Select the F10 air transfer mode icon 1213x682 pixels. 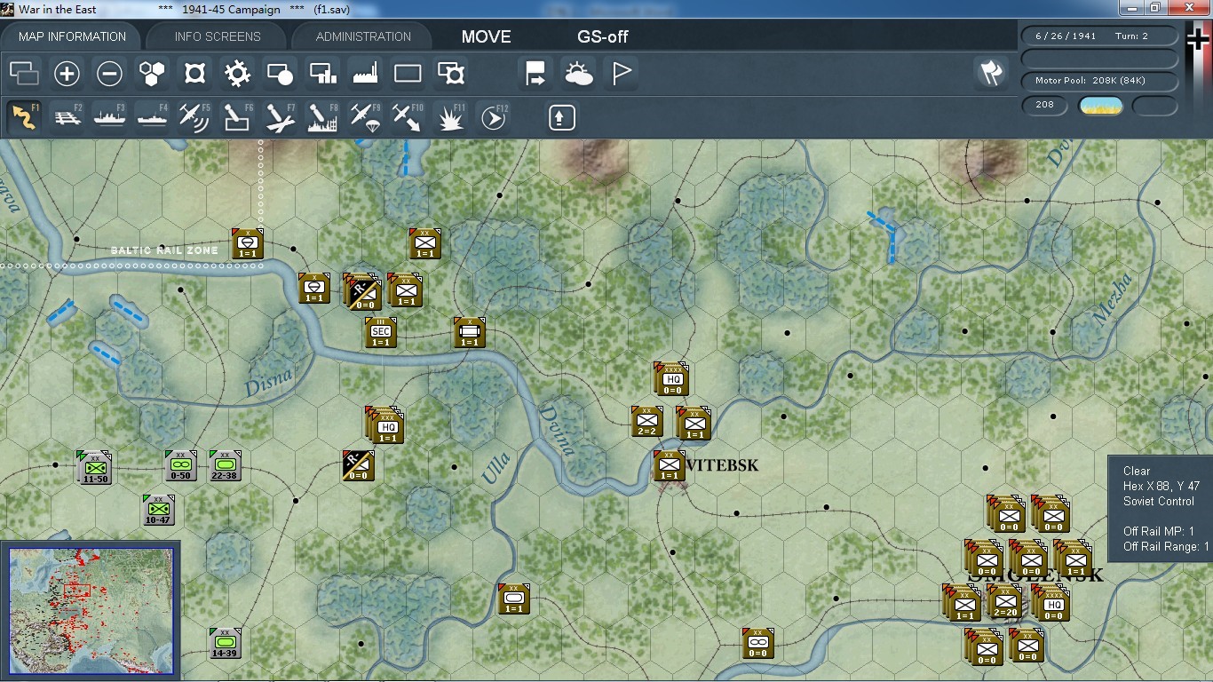coord(408,117)
